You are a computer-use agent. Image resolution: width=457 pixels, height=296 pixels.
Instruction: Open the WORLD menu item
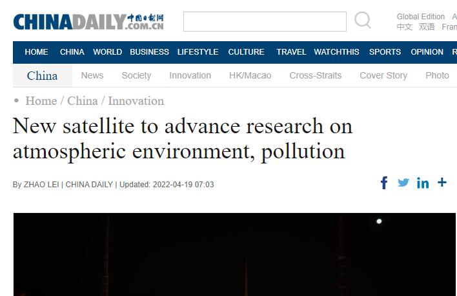tap(107, 52)
